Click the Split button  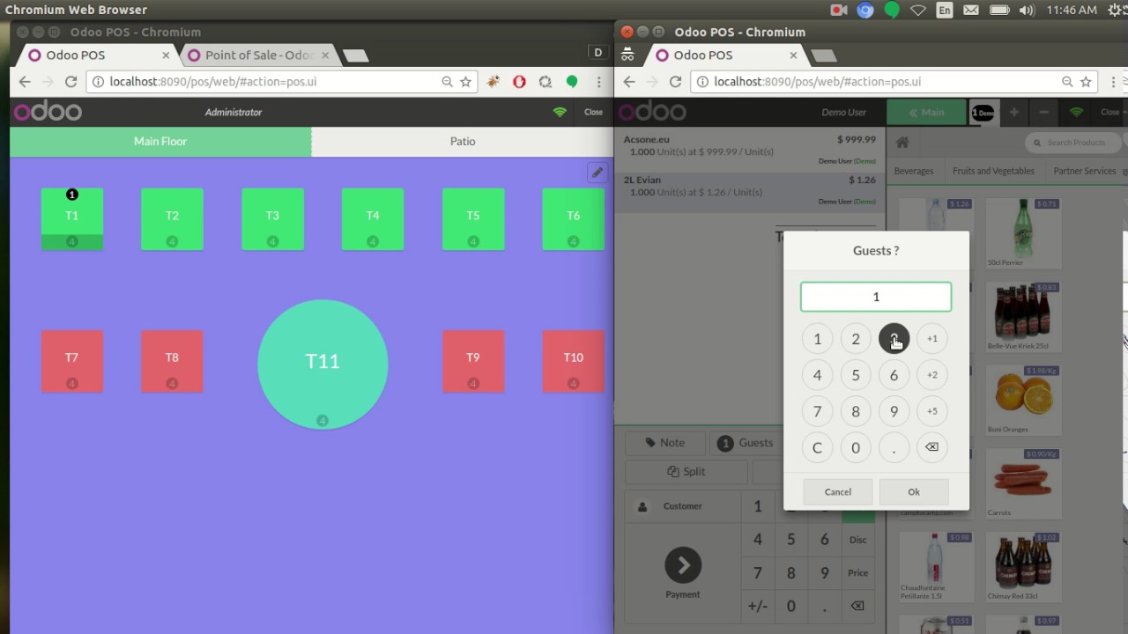(686, 471)
